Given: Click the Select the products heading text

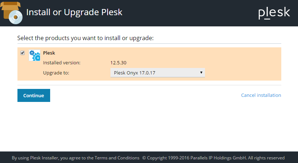Looking at the screenshot, I should [85, 38].
